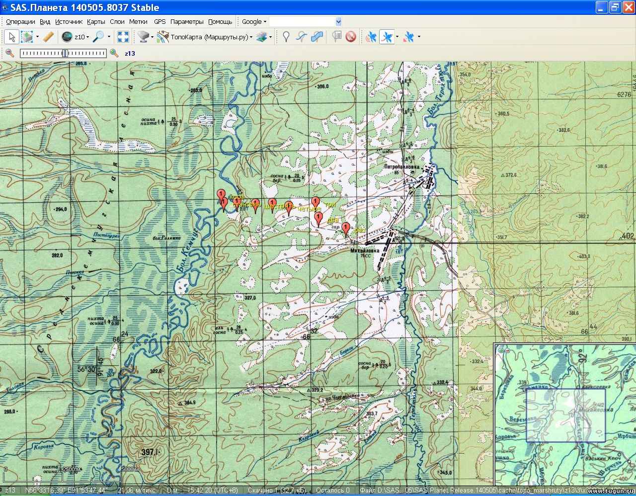Click the zoom out magnifier icon
The image size is (636, 496).
[10, 53]
